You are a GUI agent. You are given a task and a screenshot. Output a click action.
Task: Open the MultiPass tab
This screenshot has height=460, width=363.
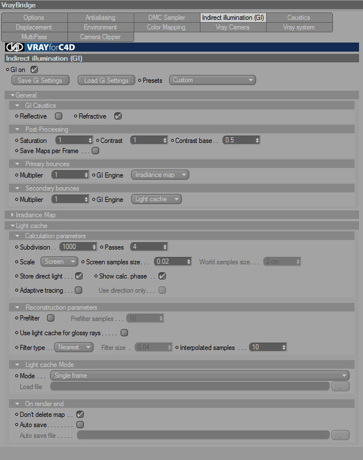[x=35, y=37]
